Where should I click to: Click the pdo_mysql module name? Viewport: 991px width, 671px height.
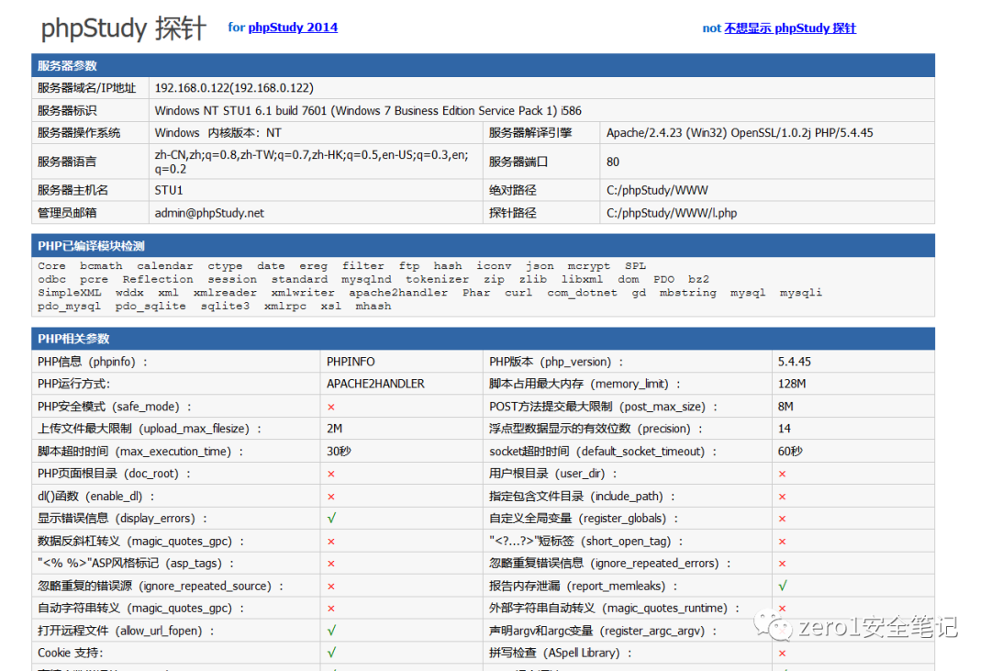tap(69, 306)
